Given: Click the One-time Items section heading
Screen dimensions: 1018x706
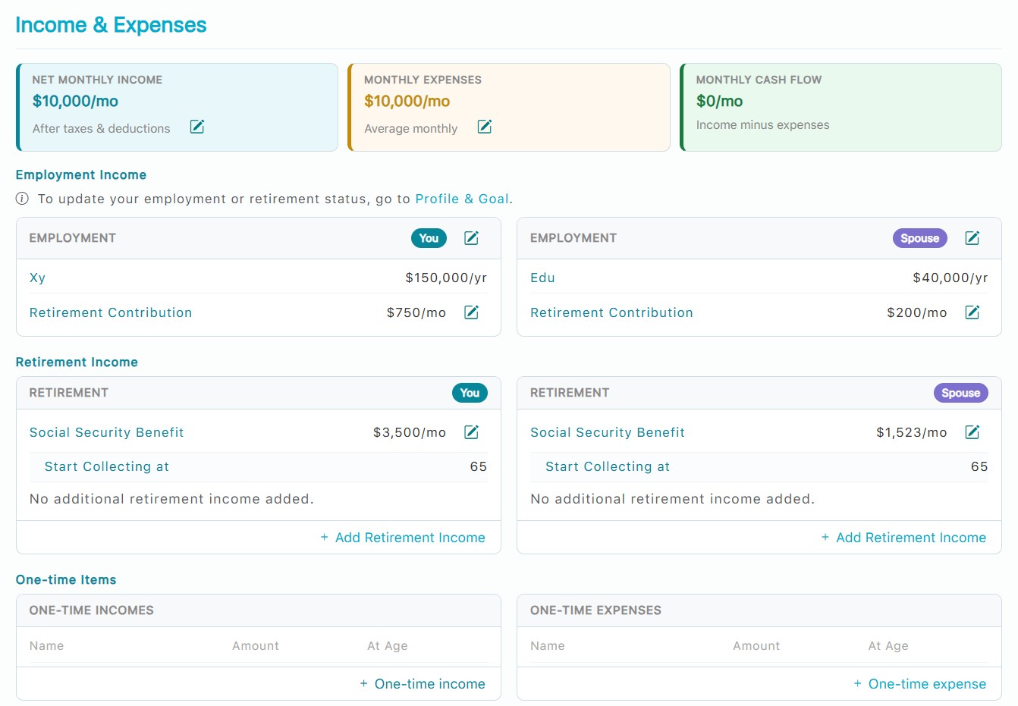Looking at the screenshot, I should click(x=66, y=579).
